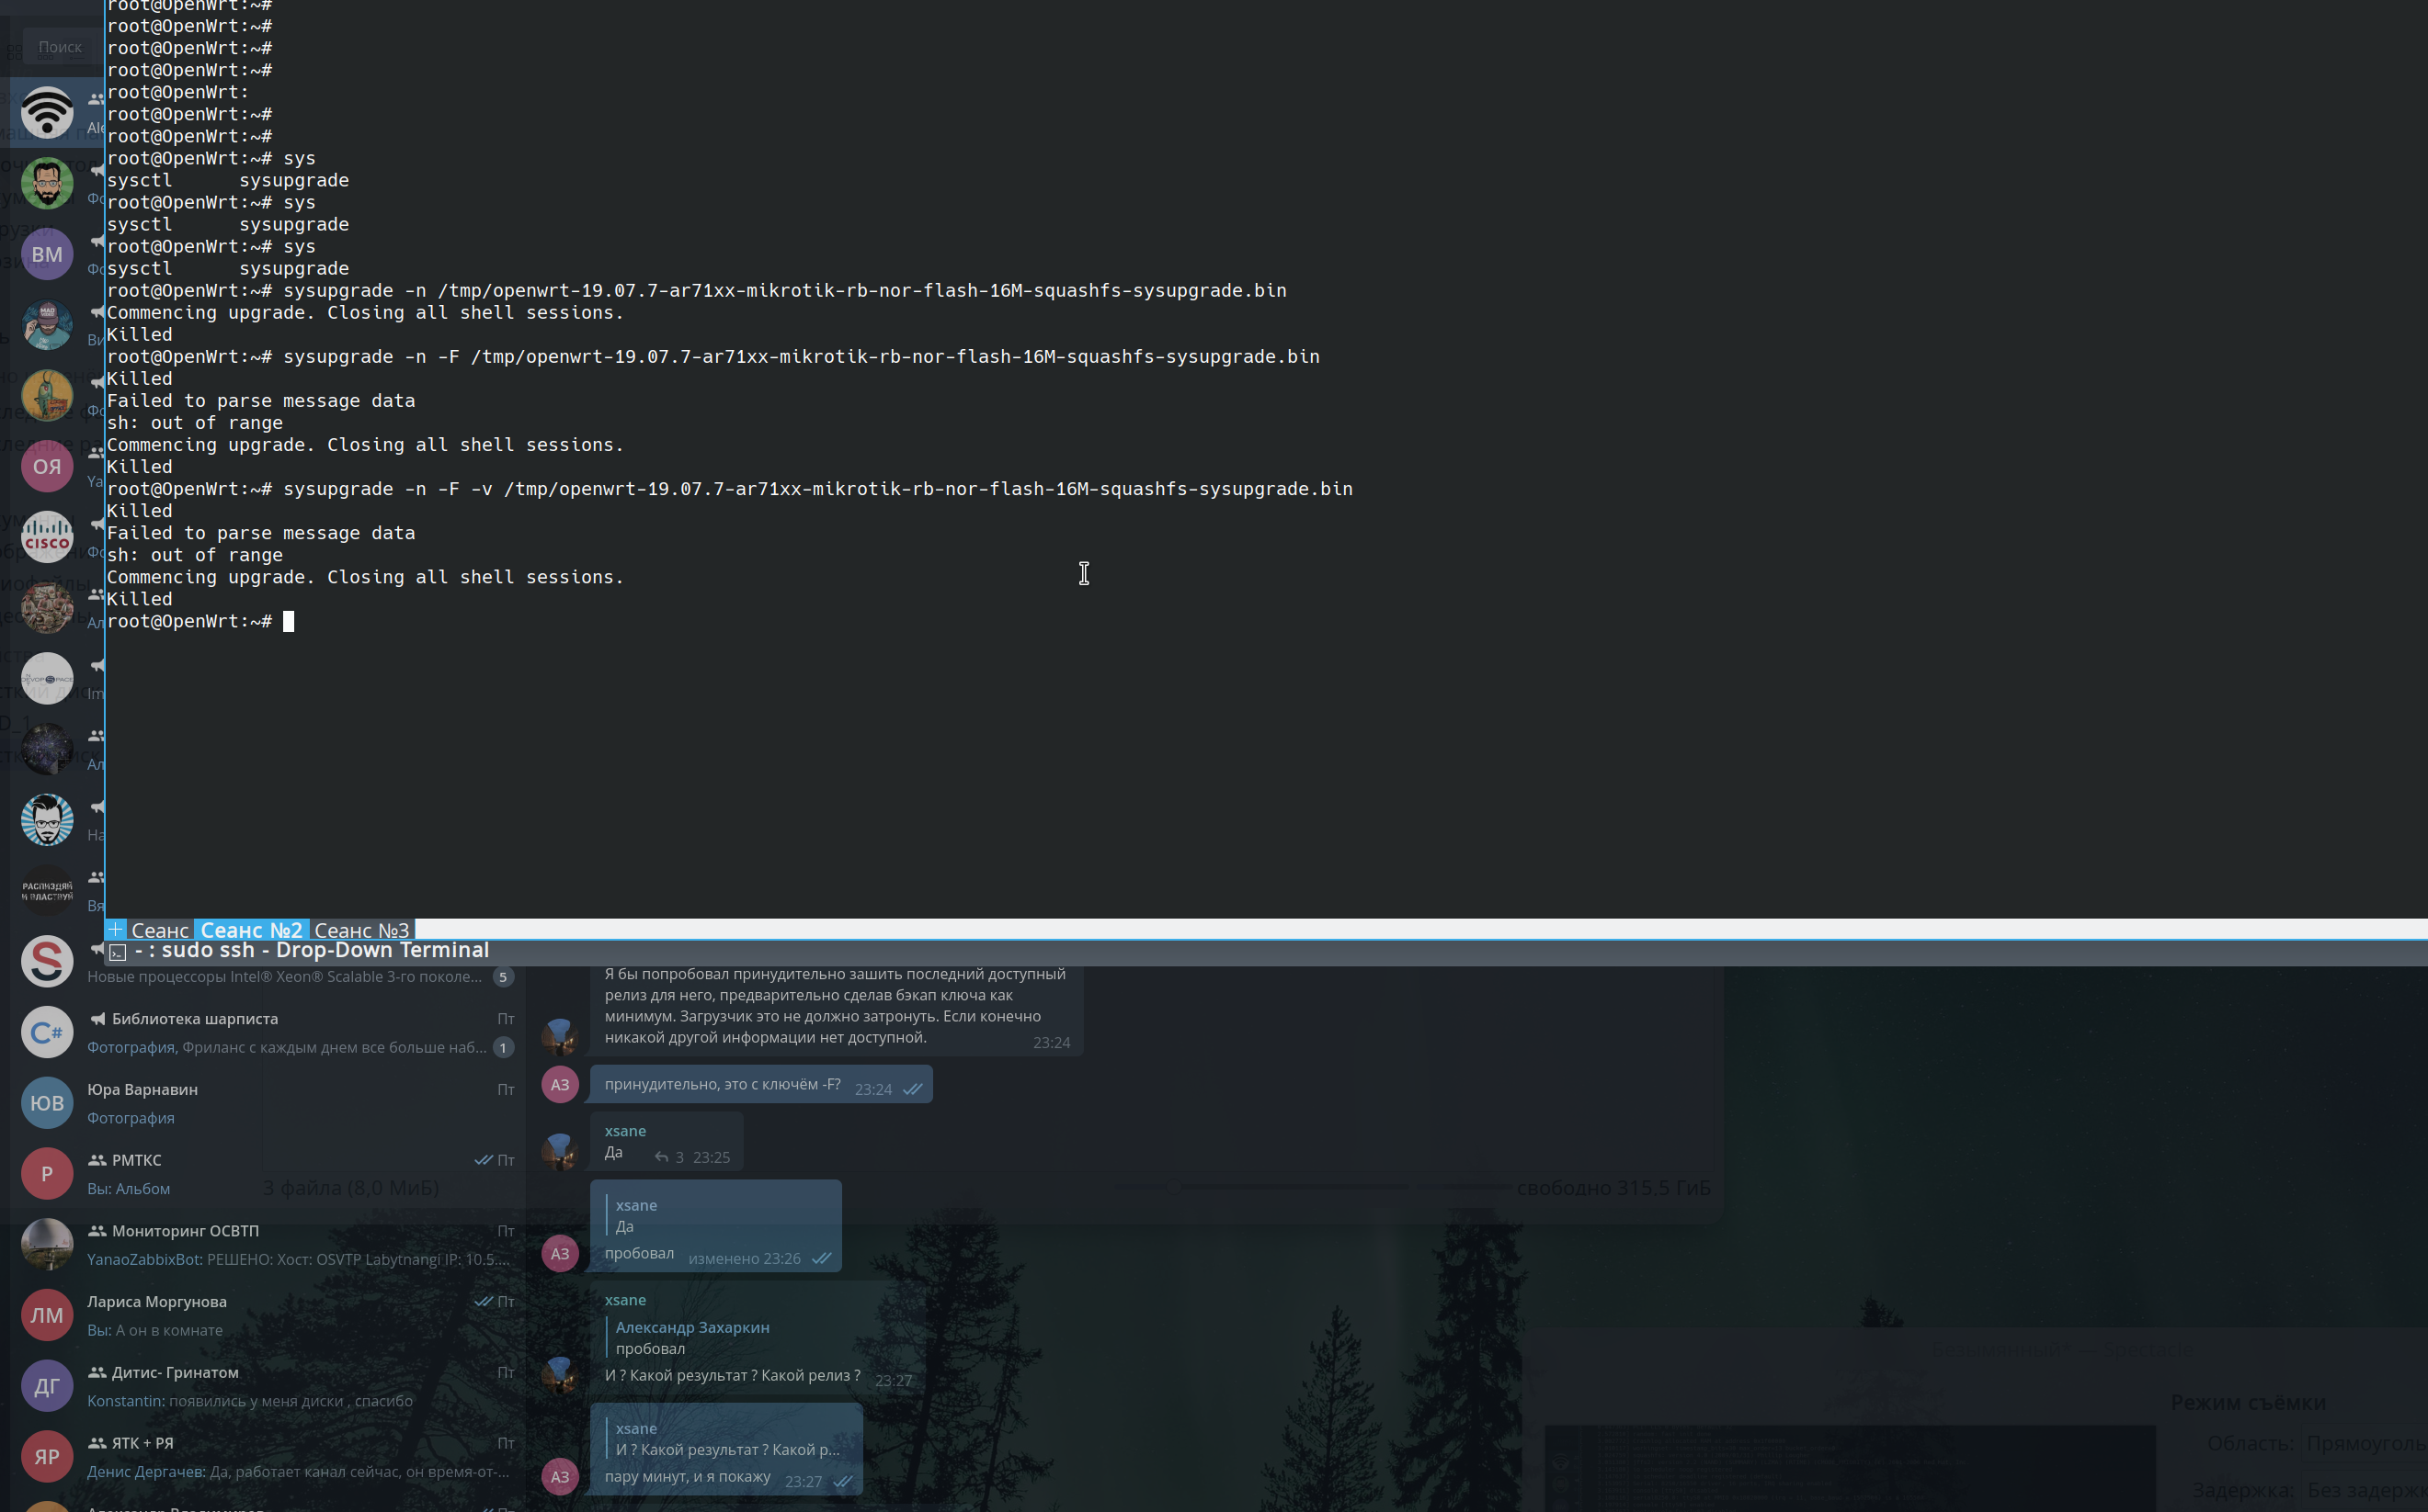This screenshot has height=1512, width=2428.
Task: Click the xsane avatar beside the 23:24 message
Action: tap(560, 1036)
